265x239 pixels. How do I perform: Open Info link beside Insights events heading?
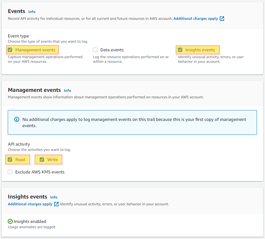tap(54, 197)
